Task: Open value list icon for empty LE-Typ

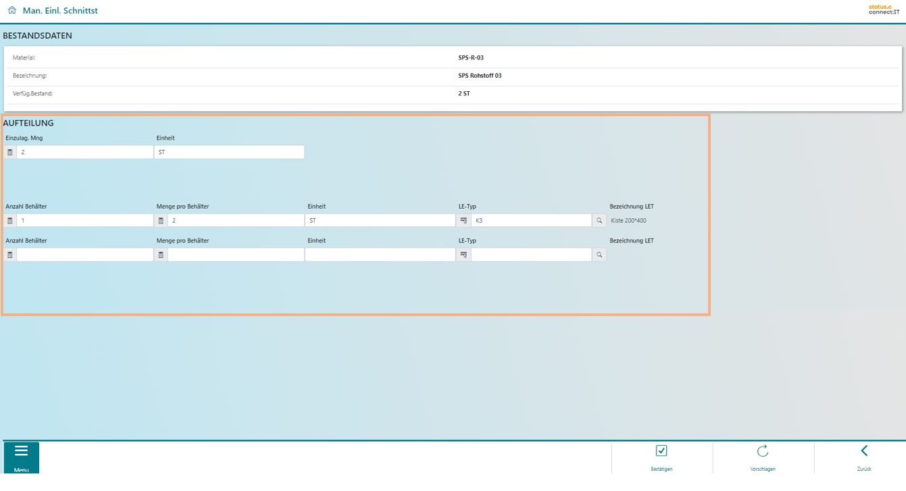Action: (463, 255)
